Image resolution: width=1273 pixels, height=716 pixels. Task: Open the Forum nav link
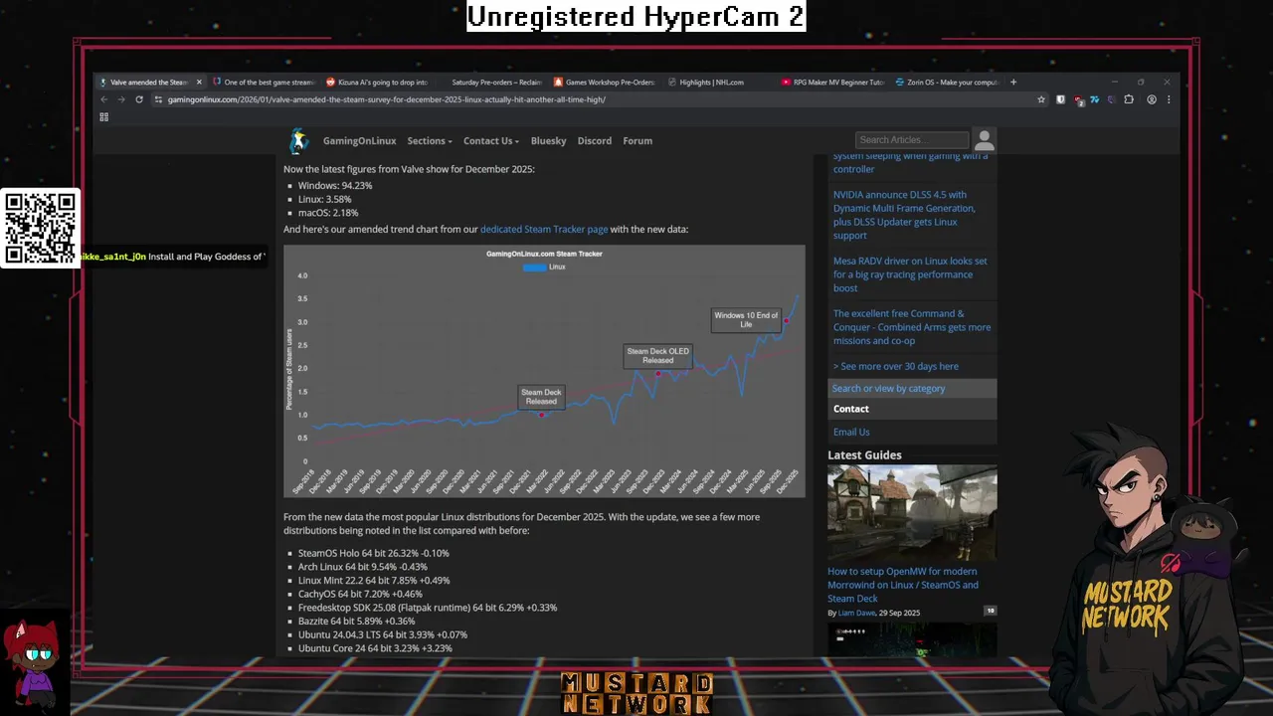(637, 141)
